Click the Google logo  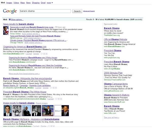(x=10, y=11)
